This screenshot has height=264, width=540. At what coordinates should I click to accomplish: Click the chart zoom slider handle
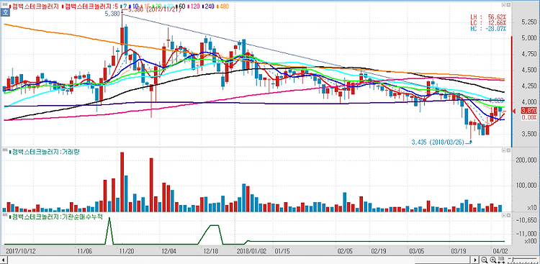coord(512,260)
